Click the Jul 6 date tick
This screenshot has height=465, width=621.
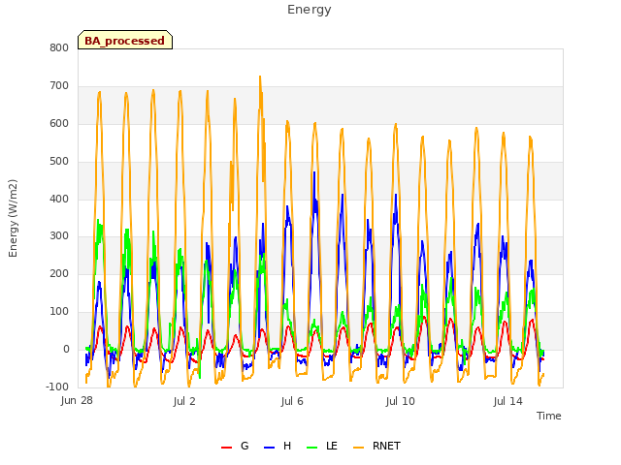click(x=292, y=402)
